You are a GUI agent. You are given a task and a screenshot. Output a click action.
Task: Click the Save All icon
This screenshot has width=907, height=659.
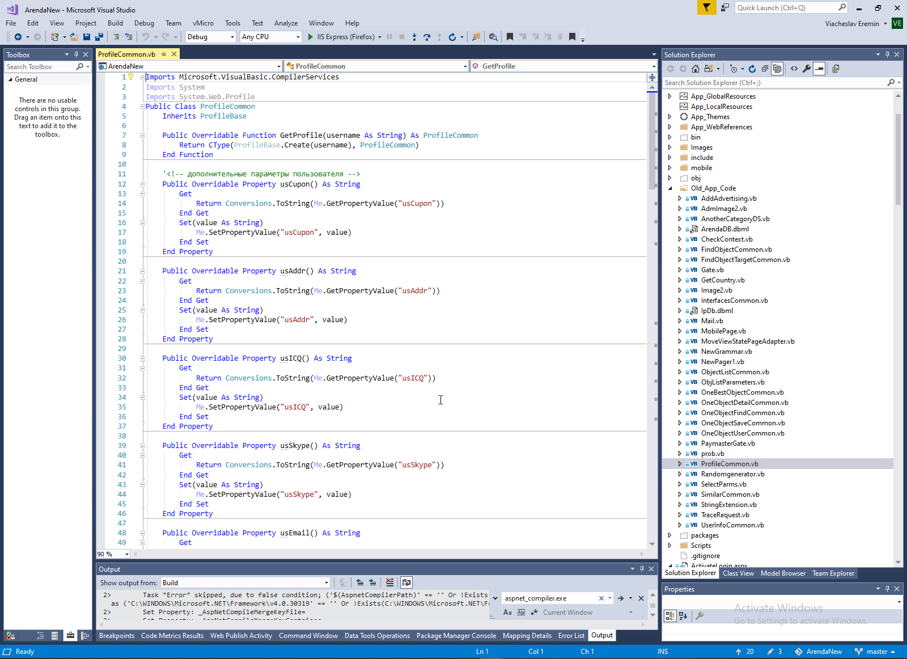(99, 37)
